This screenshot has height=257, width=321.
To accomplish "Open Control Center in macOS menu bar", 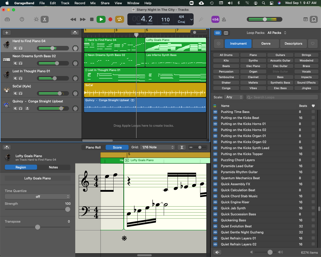I will [x=271, y=3].
